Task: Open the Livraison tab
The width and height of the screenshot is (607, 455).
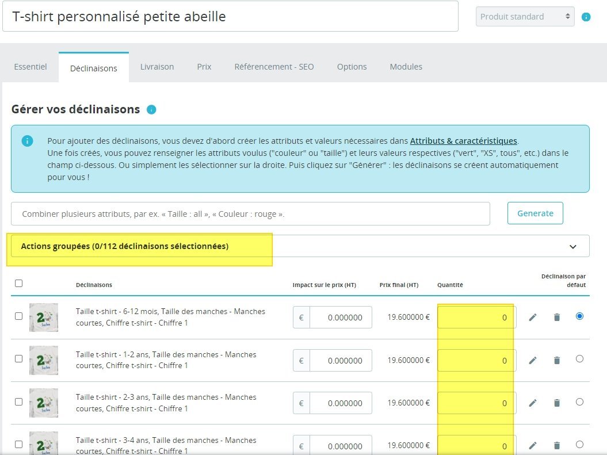Action: pos(156,67)
